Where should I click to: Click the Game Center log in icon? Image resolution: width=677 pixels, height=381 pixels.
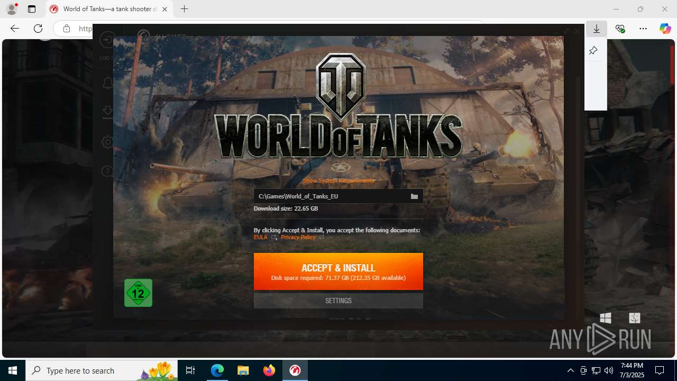107,40
